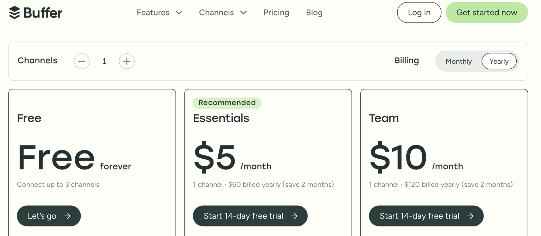Click the Recommended badge on Essentials

(x=227, y=103)
